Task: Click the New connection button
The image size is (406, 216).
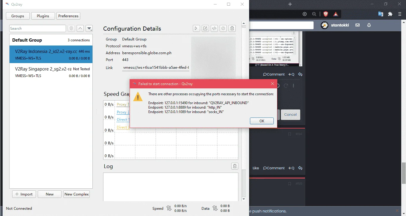Action: point(50,194)
